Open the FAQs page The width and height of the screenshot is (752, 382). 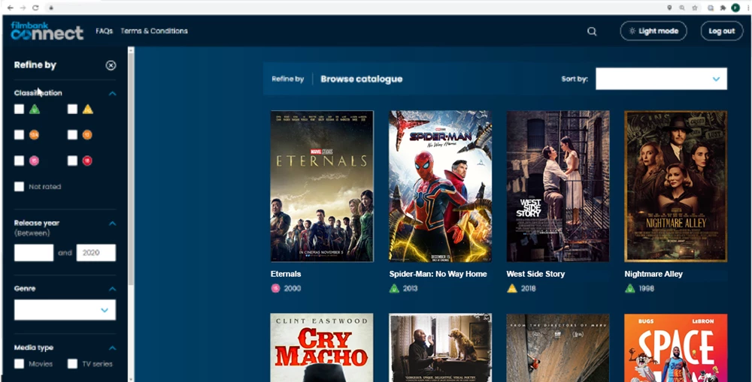(x=104, y=32)
